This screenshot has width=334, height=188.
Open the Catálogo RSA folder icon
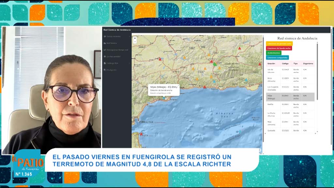tap(105, 63)
